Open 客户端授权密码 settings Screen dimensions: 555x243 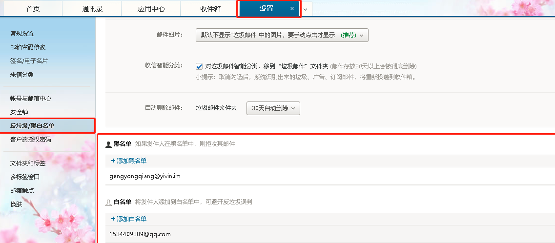pos(30,140)
